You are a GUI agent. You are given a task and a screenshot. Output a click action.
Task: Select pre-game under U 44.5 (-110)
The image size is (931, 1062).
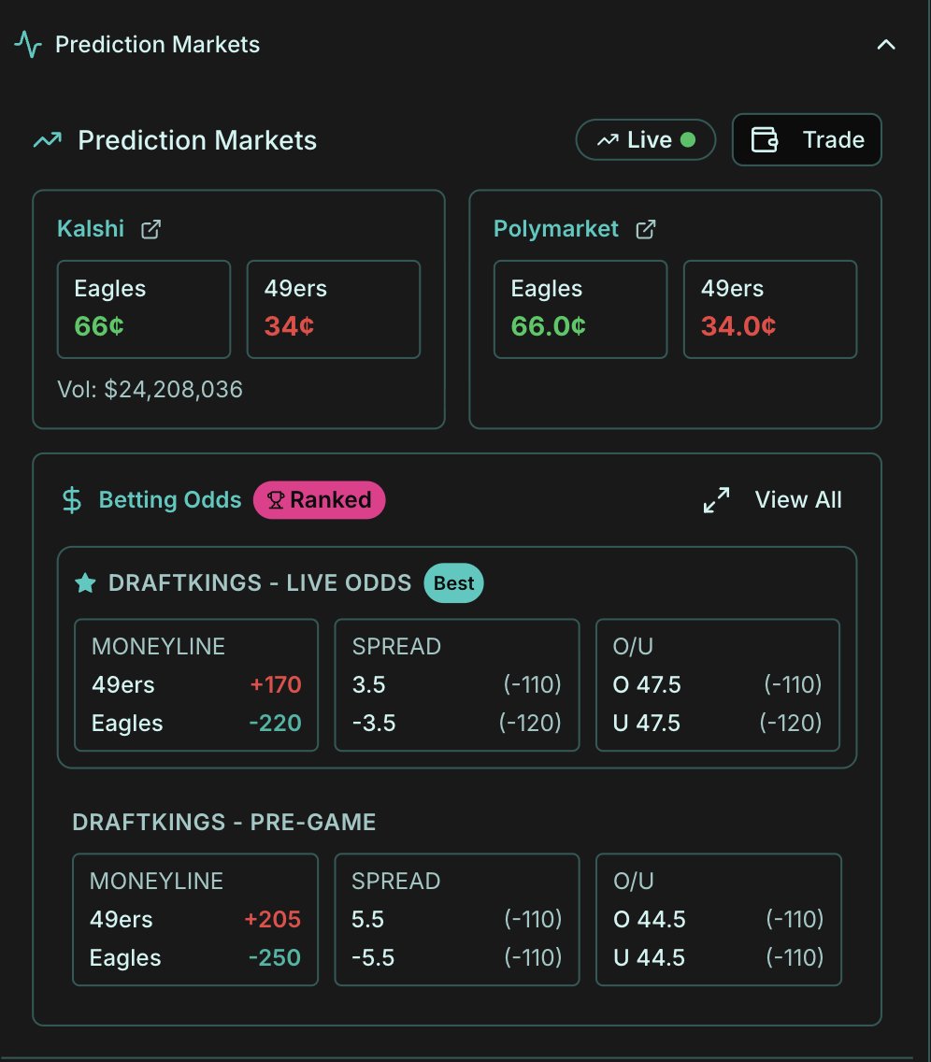click(719, 958)
